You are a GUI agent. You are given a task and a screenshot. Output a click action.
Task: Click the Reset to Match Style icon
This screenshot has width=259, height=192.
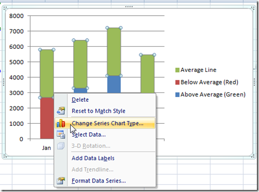coord(61,111)
